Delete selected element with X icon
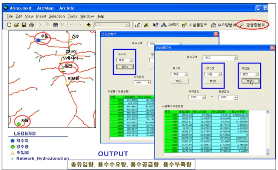The width and height of the screenshot is (278, 170). (x=62, y=24)
